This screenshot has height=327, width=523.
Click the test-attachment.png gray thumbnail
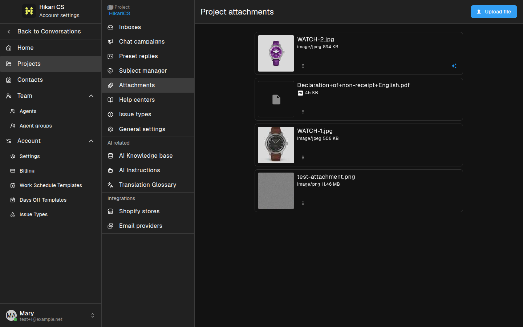(276, 191)
